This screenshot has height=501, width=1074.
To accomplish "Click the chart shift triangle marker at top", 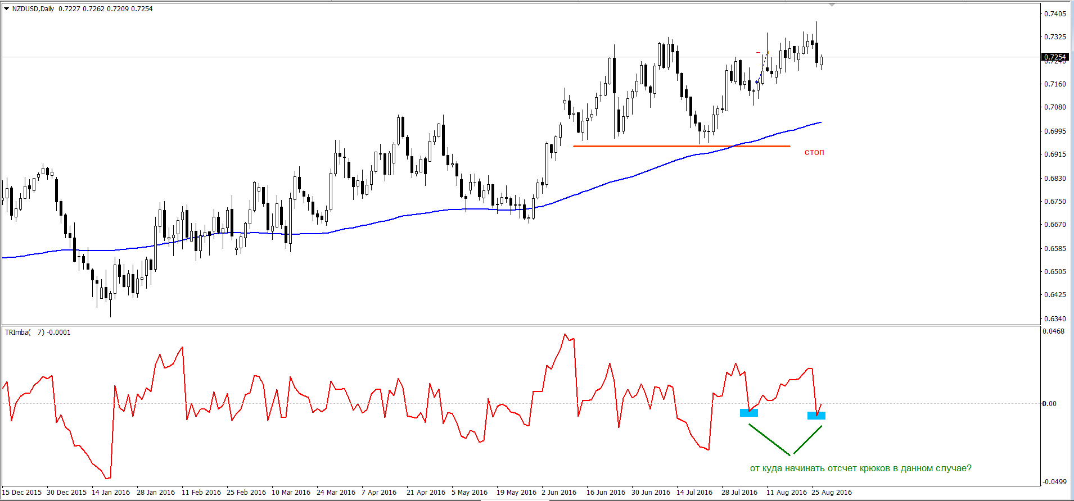I will tap(832, 4).
